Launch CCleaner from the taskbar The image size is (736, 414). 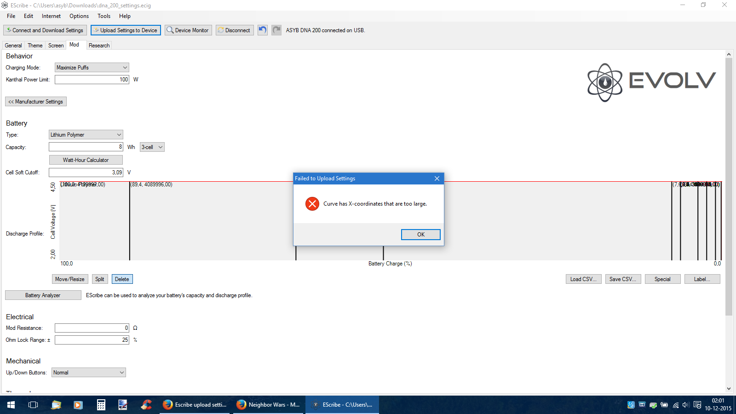(146, 405)
